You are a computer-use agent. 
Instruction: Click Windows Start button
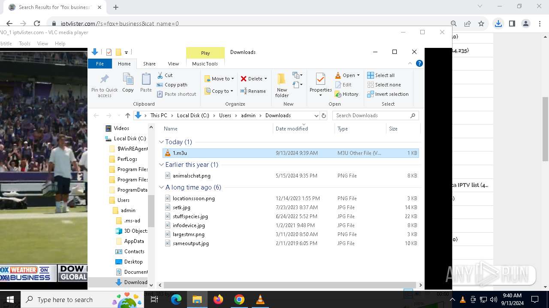10,299
